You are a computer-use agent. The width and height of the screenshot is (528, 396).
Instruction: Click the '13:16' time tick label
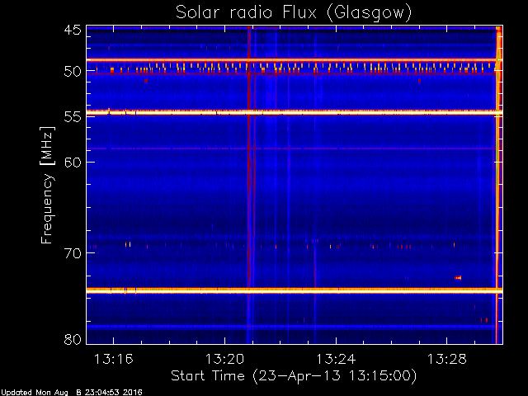(114, 360)
